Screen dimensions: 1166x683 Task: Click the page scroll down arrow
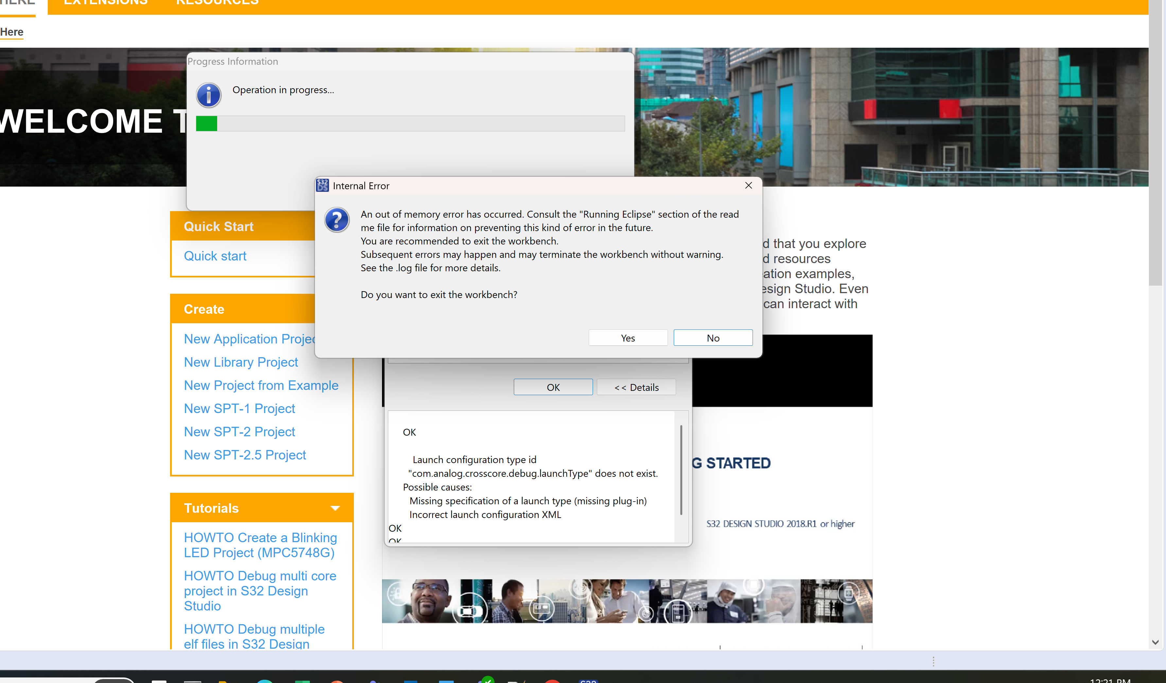(x=1155, y=642)
